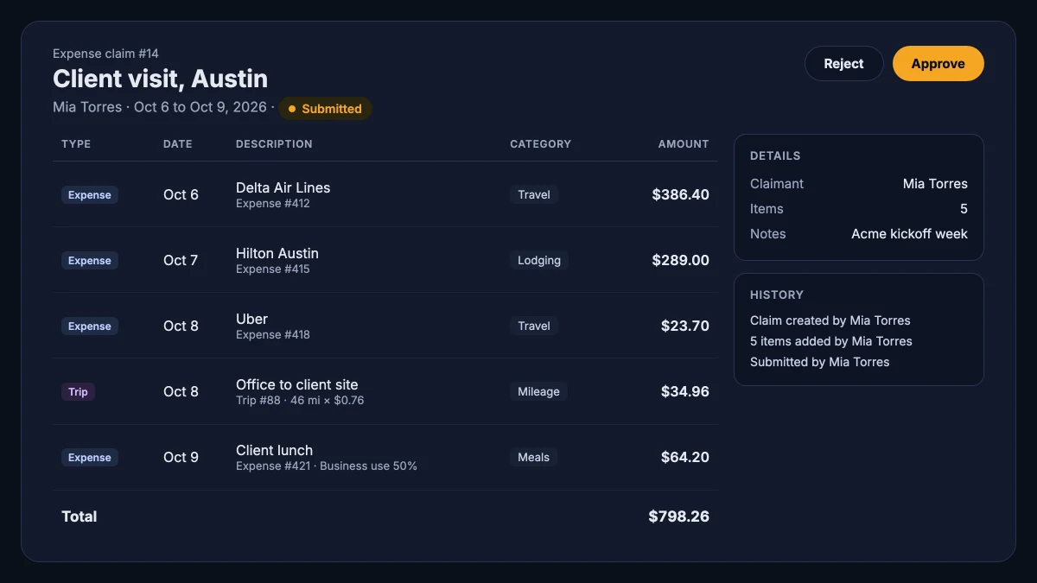This screenshot has width=1037, height=583.
Task: Click the Meals category tag
Action: pos(533,458)
